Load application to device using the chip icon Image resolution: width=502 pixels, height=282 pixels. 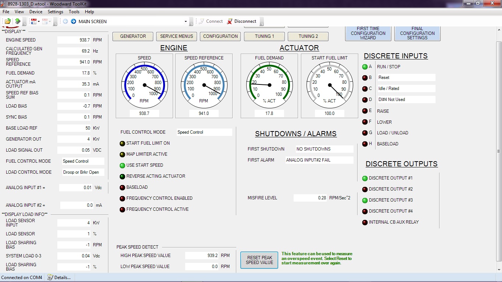point(18,21)
